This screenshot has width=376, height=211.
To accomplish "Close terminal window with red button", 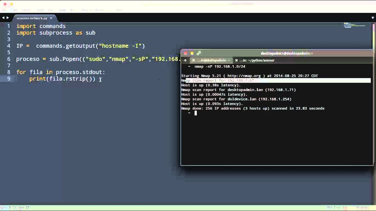I will point(185,53).
